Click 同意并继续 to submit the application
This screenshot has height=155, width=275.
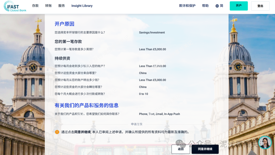(x=205, y=149)
